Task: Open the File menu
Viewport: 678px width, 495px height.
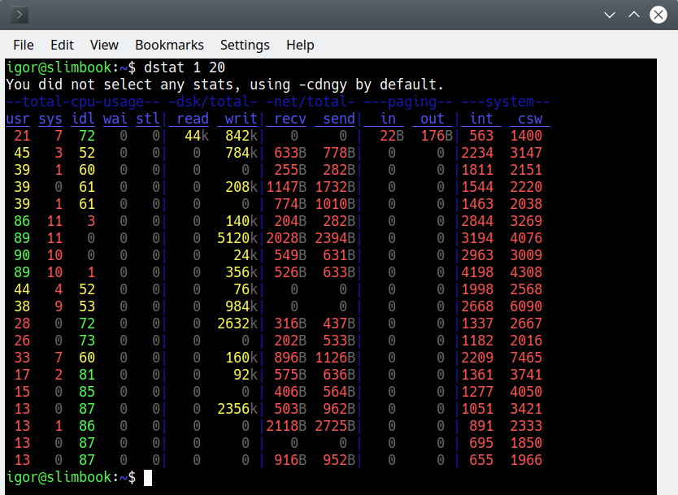Action: (23, 45)
